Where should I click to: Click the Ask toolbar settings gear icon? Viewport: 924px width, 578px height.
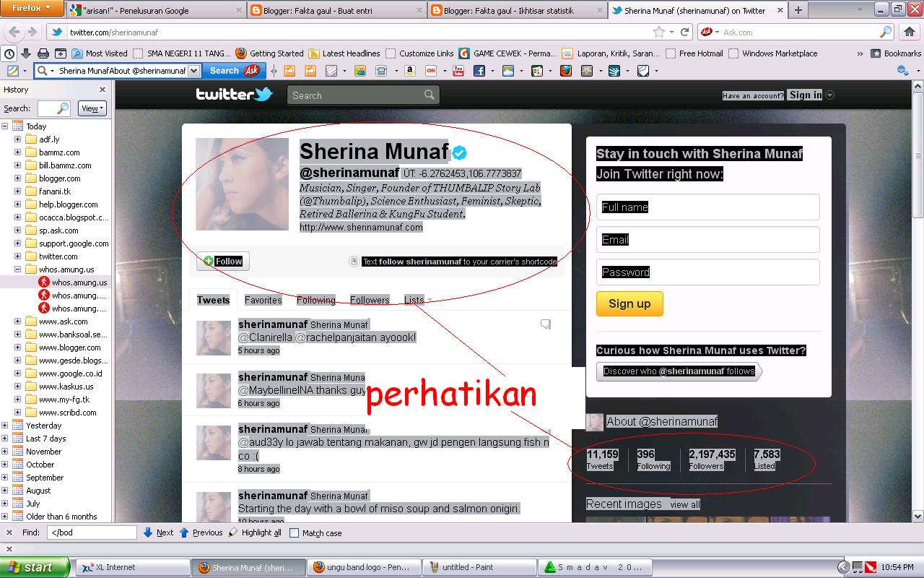902,71
